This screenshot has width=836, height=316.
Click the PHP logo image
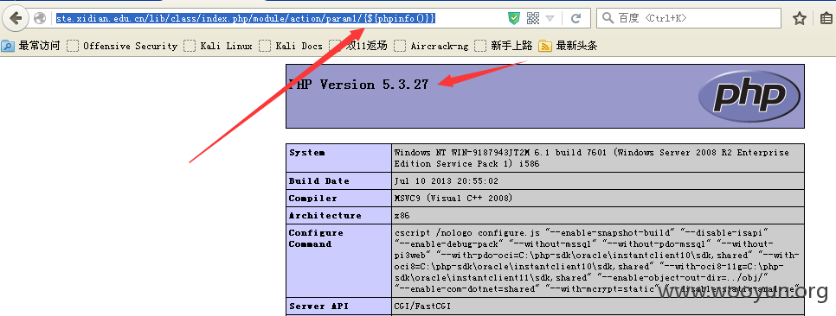pos(749,97)
